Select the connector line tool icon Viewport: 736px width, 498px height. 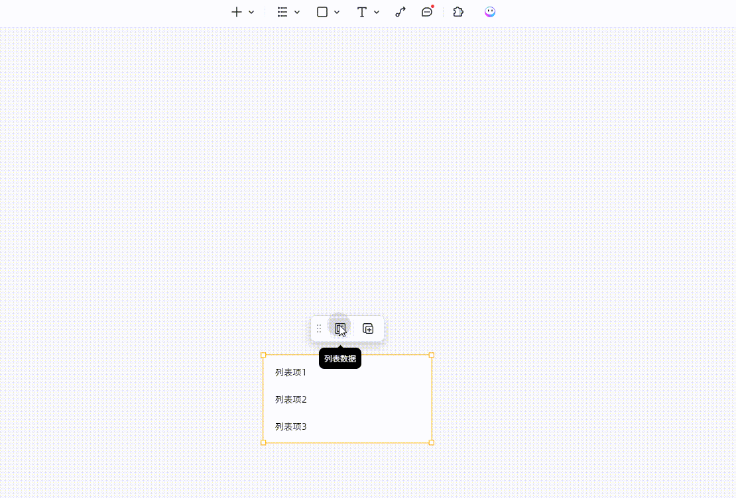tap(400, 11)
